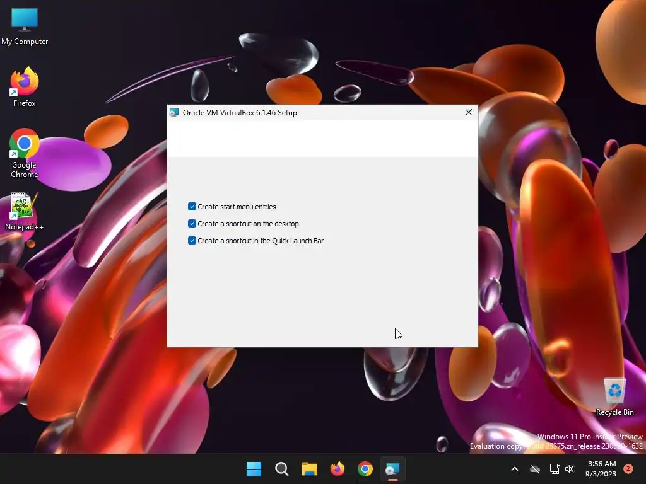
Task: Select the Notepad++ desktop shortcut
Action: pyautogui.click(x=24, y=211)
